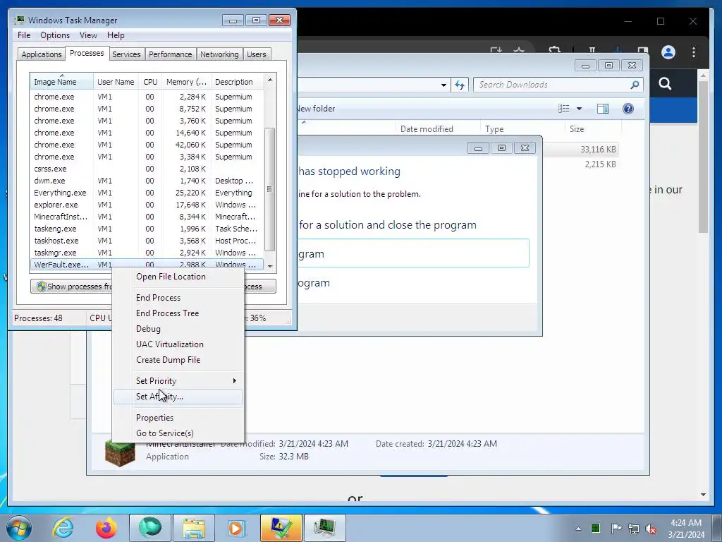Screen dimensions: 722x542
Task: Switch to the Performance tab
Action: click(x=170, y=54)
